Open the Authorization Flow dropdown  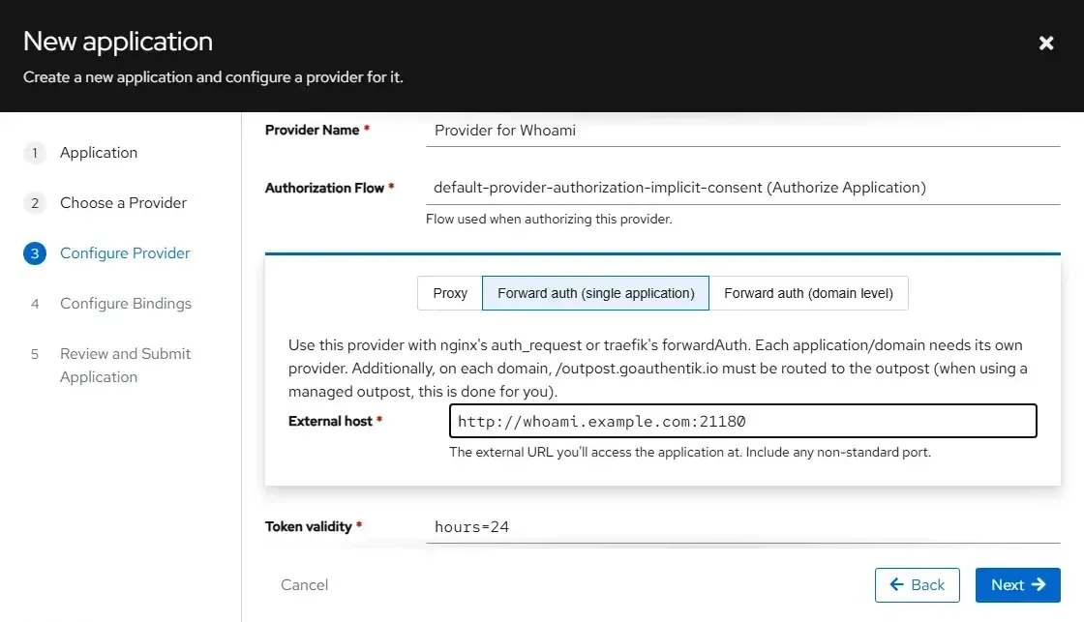point(742,188)
